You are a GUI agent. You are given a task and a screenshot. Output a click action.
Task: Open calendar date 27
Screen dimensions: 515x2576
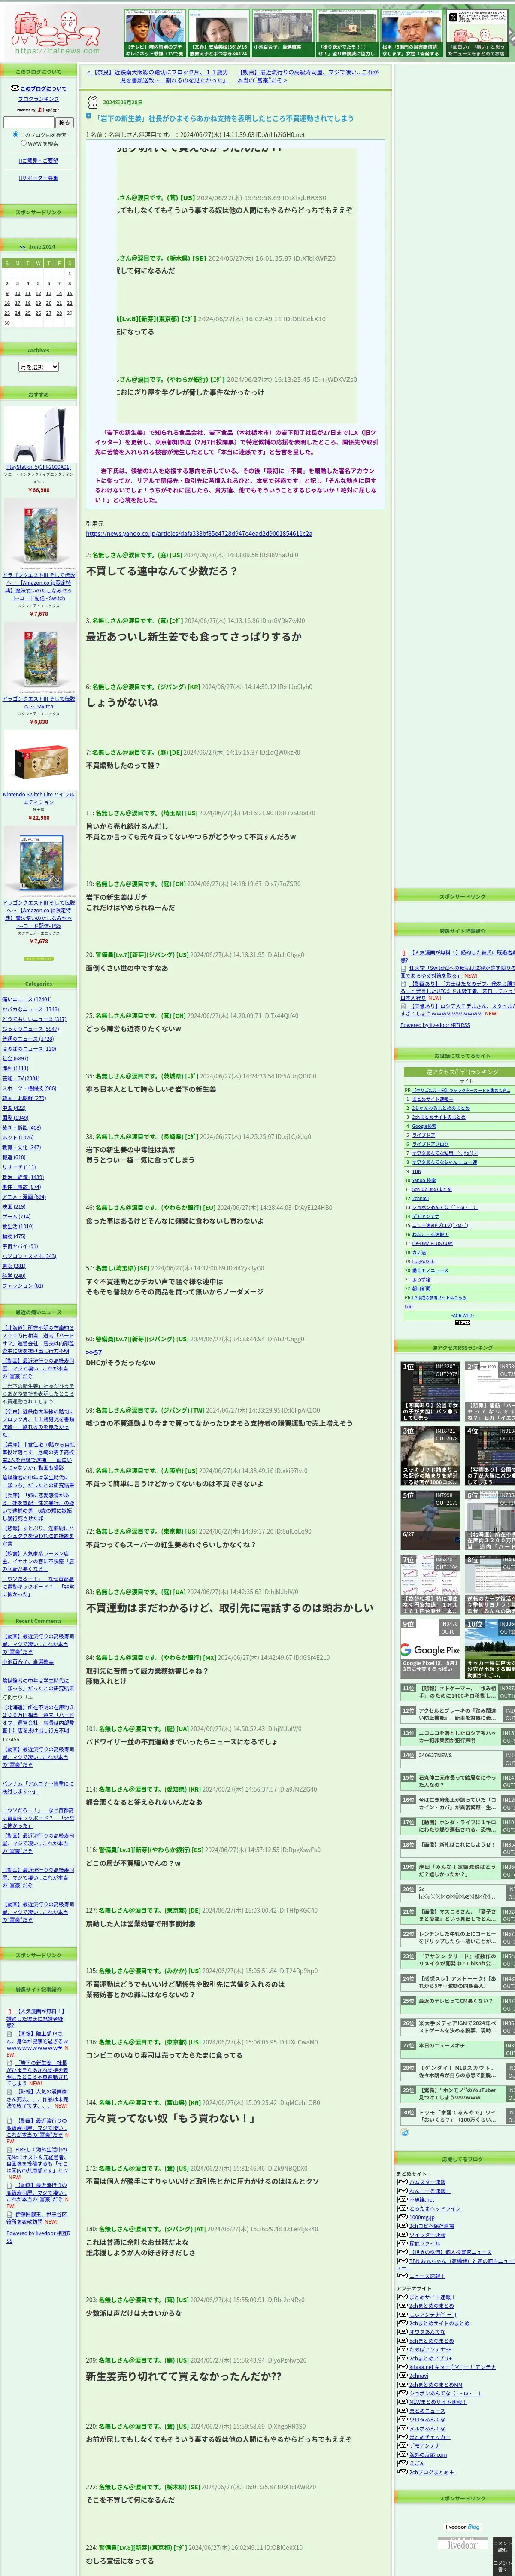click(48, 312)
